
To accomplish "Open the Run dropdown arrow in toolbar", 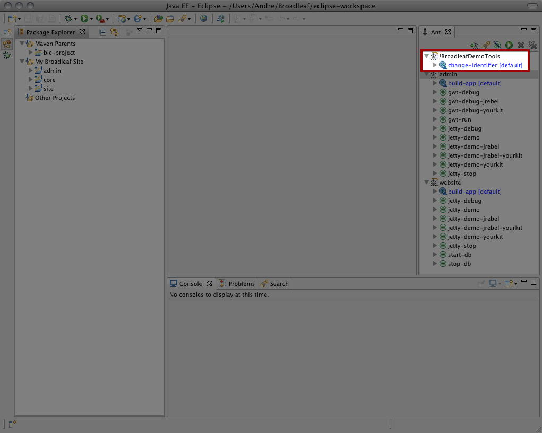I will pyautogui.click(x=91, y=19).
